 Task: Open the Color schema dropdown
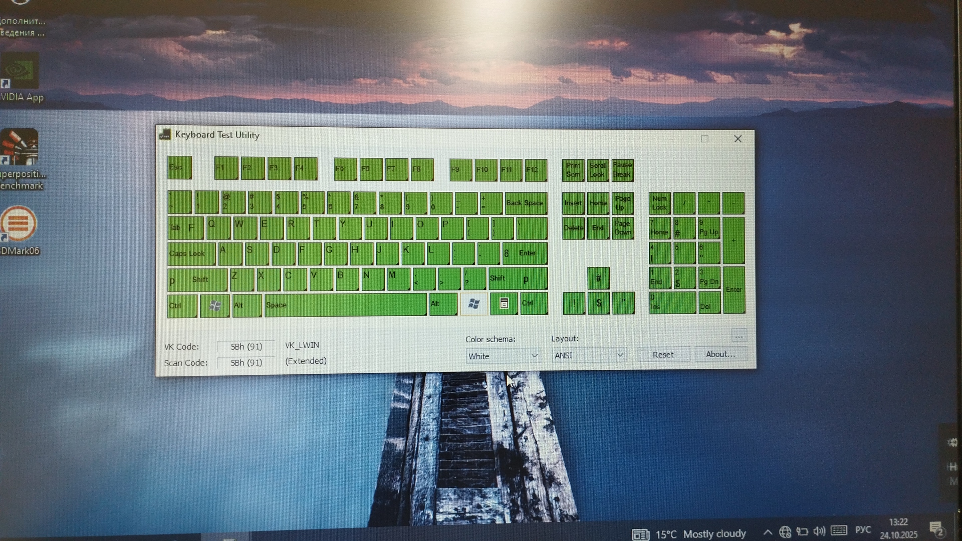pos(503,356)
